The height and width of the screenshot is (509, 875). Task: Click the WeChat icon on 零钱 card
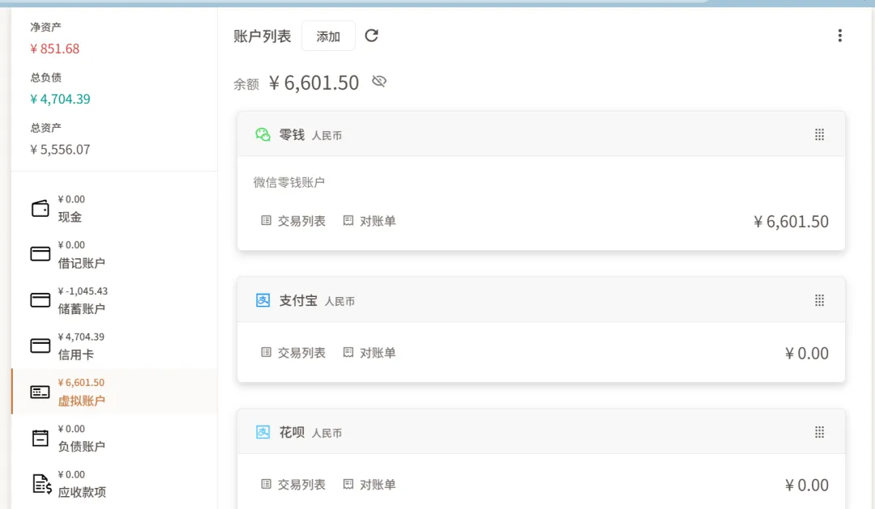[x=262, y=134]
